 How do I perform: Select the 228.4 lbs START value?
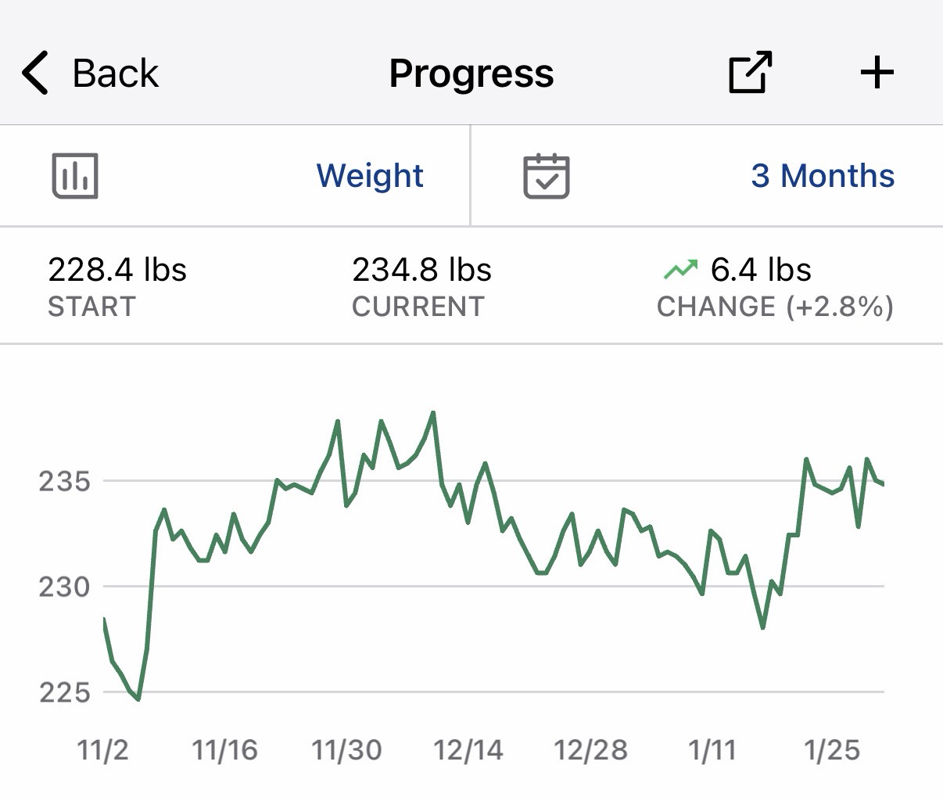pyautogui.click(x=117, y=270)
